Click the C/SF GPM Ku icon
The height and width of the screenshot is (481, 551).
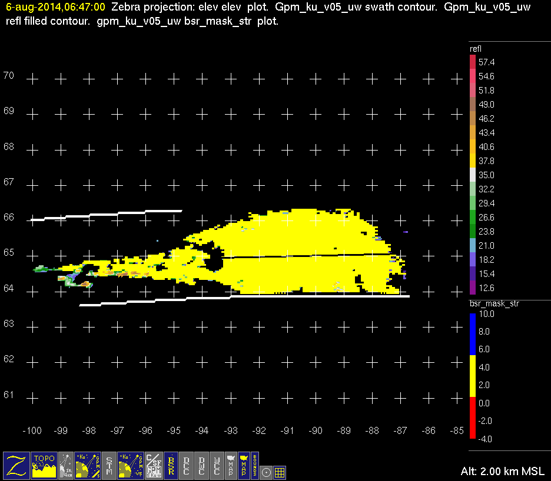click(153, 465)
